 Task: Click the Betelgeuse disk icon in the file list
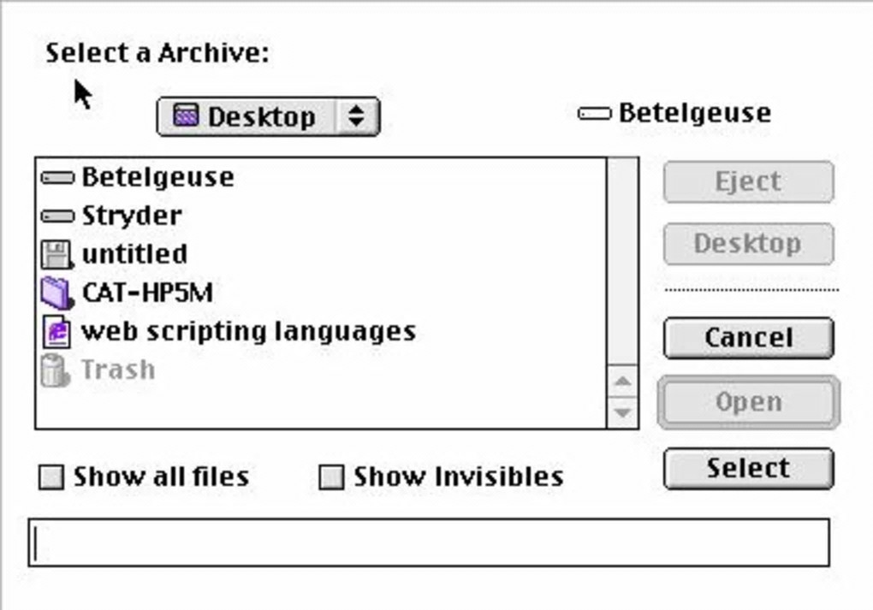57,178
